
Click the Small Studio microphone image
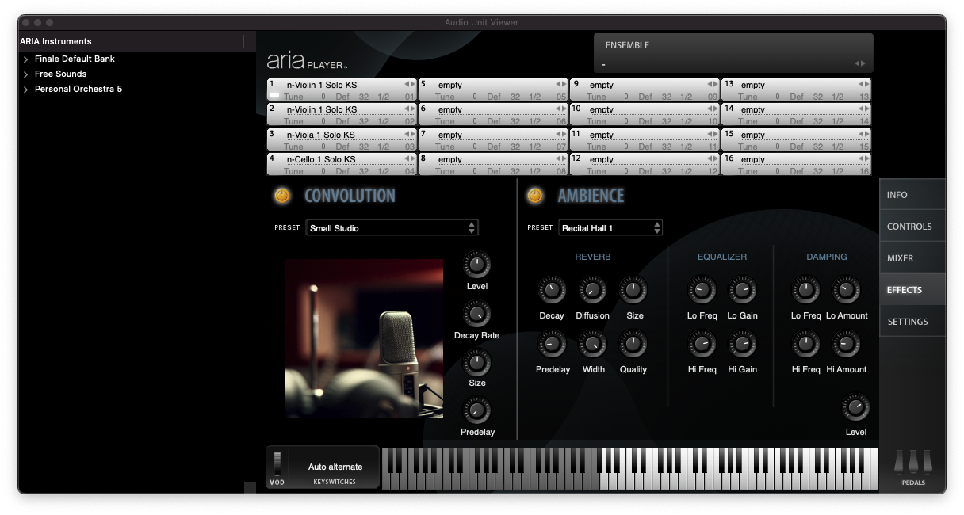tap(364, 338)
